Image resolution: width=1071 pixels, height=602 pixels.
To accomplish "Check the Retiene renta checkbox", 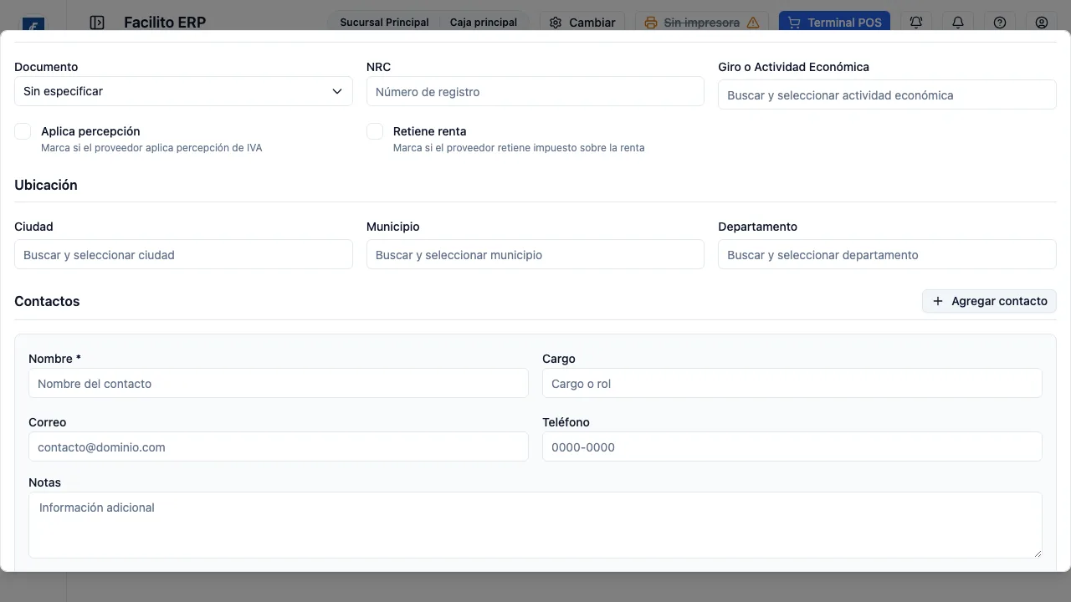I will [375, 131].
